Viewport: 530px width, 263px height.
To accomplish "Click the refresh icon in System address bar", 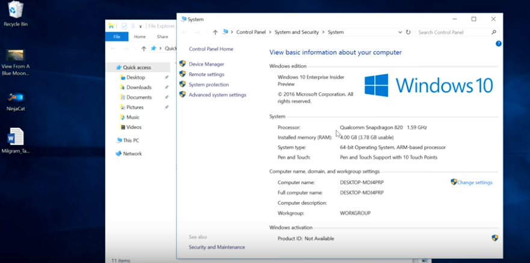I will (x=408, y=32).
